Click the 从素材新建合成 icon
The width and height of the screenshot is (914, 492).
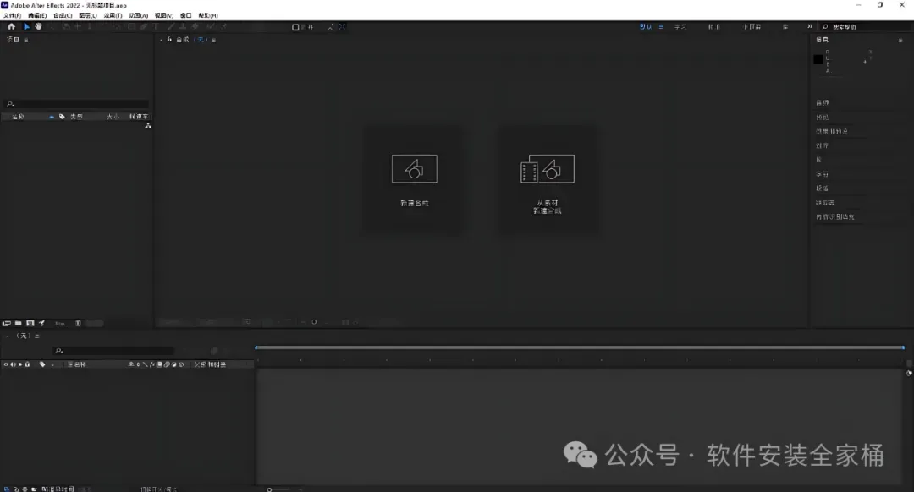point(548,169)
